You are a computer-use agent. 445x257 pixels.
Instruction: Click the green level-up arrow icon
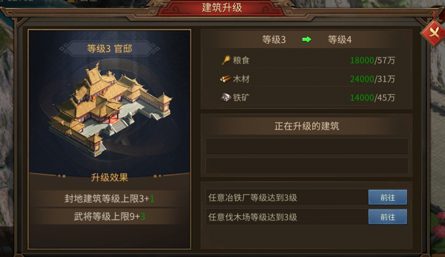point(307,40)
